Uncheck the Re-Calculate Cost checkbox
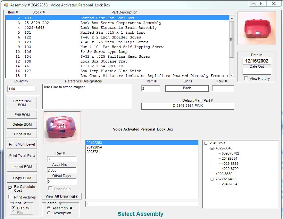Image resolution: width=283 pixels, height=219 pixels. (10, 188)
